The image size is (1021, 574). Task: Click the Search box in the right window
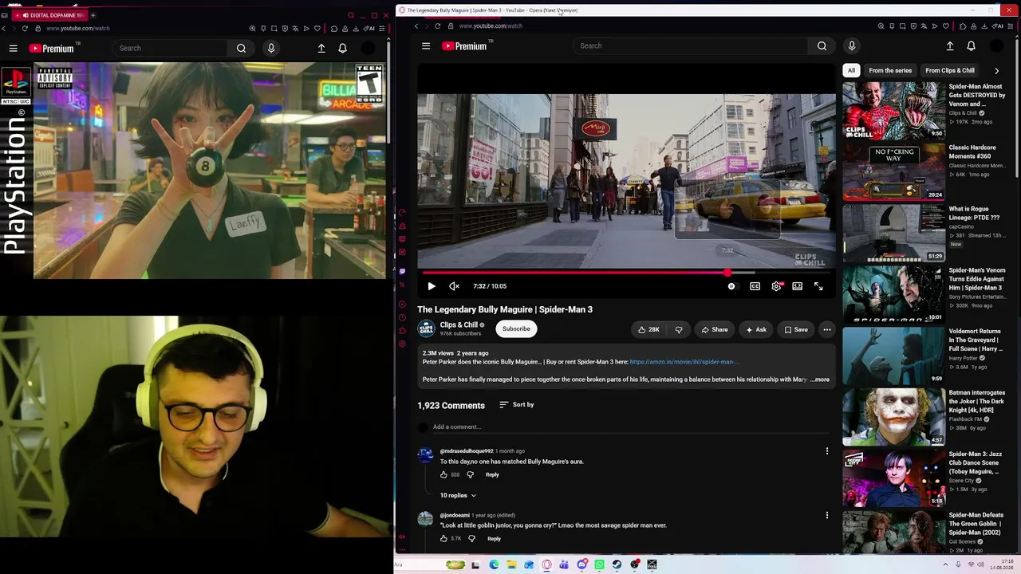point(692,46)
